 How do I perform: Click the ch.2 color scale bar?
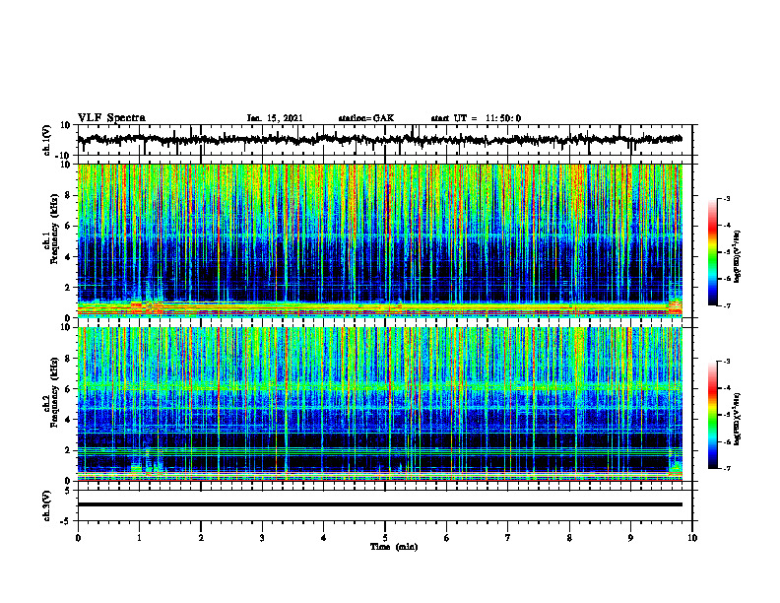[713, 415]
